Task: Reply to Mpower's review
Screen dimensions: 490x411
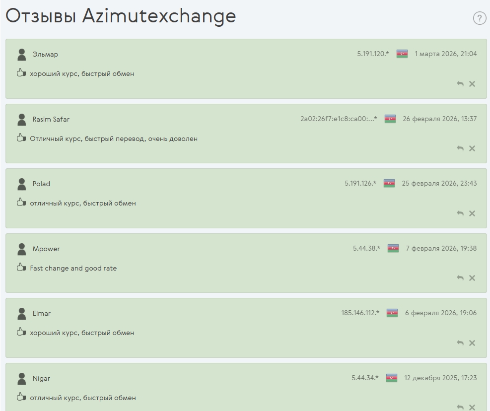Action: [x=460, y=278]
